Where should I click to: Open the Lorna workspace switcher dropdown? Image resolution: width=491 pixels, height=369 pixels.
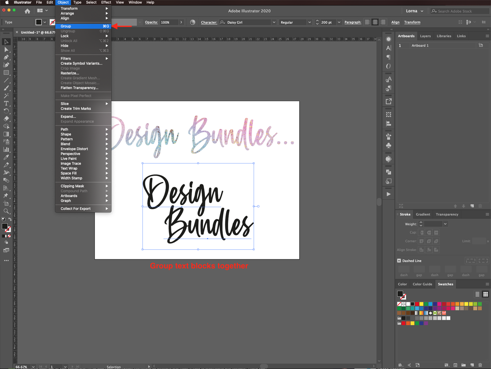point(415,11)
